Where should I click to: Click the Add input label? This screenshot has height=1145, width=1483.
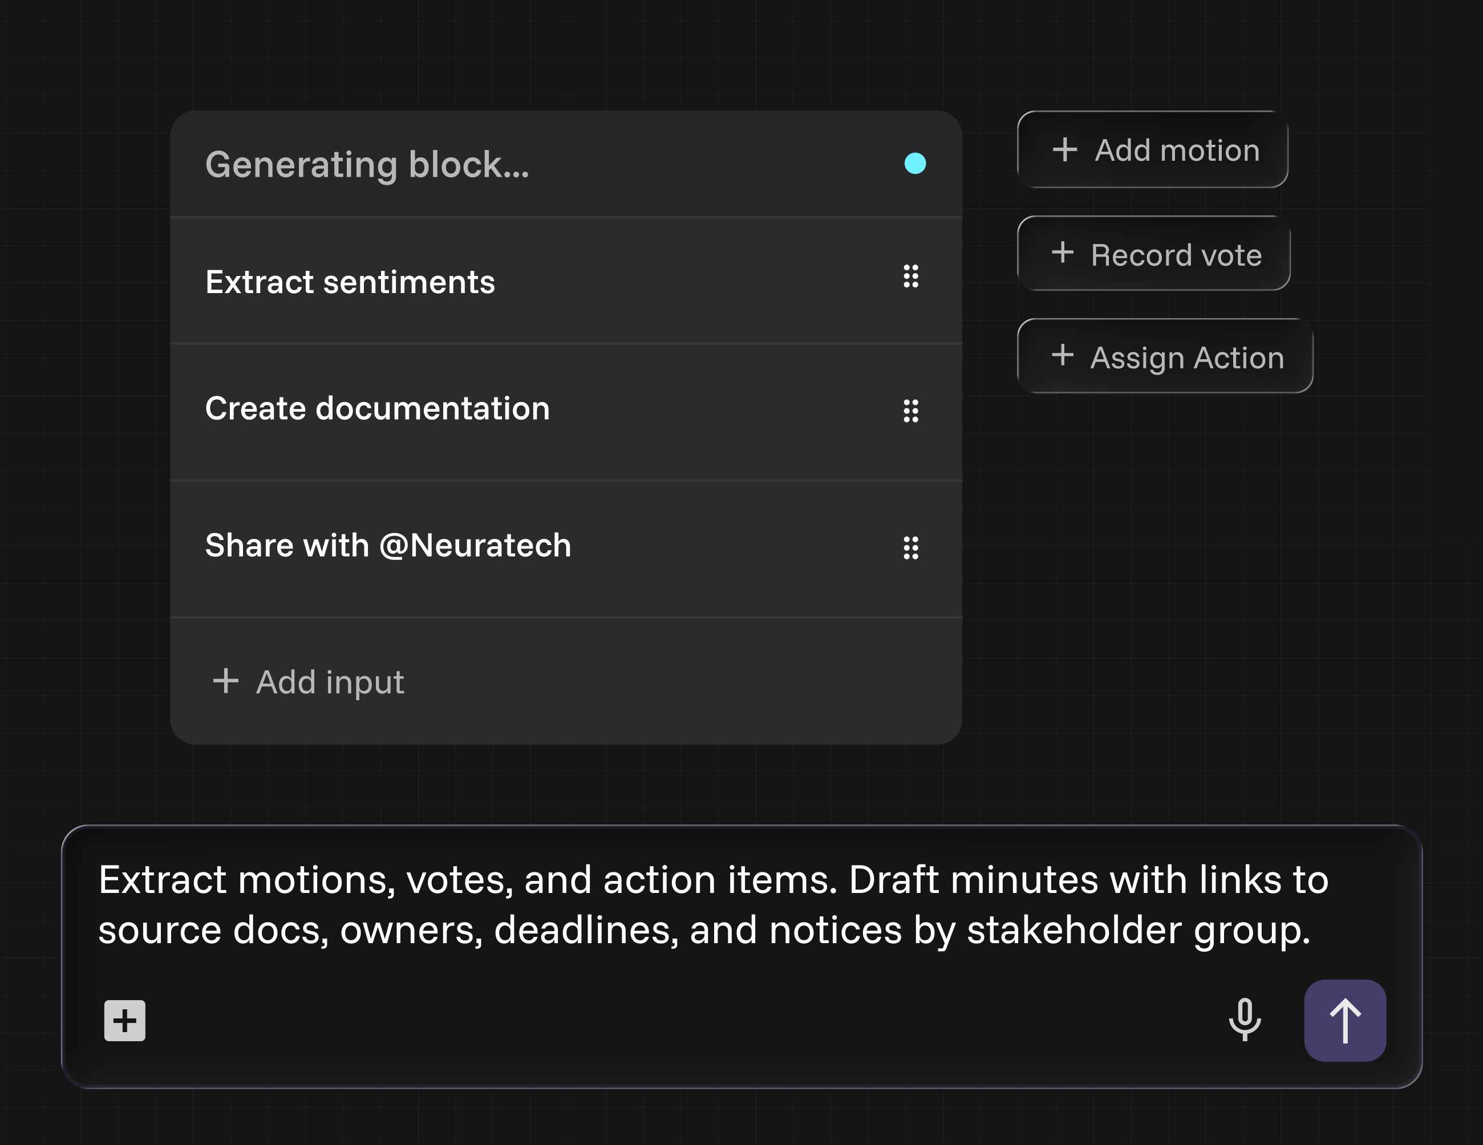tap(330, 682)
